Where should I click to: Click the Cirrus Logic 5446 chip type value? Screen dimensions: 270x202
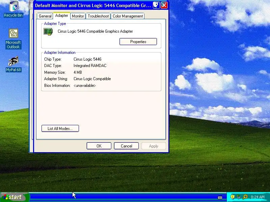87,59
